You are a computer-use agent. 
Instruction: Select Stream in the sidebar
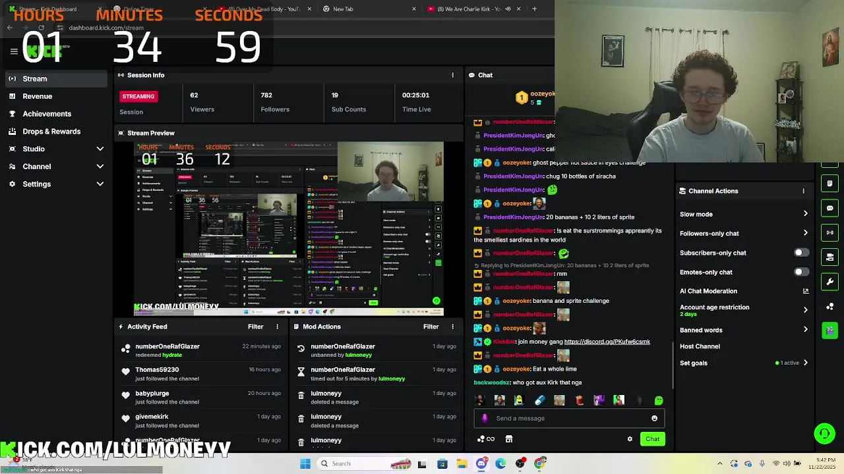(x=55, y=79)
